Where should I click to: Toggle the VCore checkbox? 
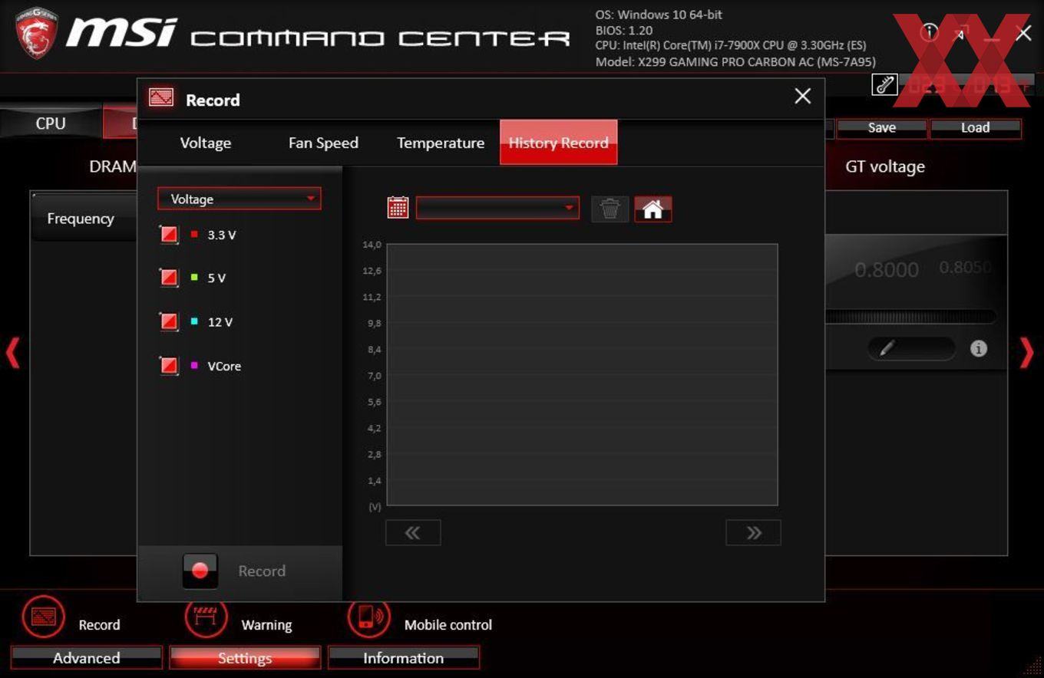(x=169, y=366)
